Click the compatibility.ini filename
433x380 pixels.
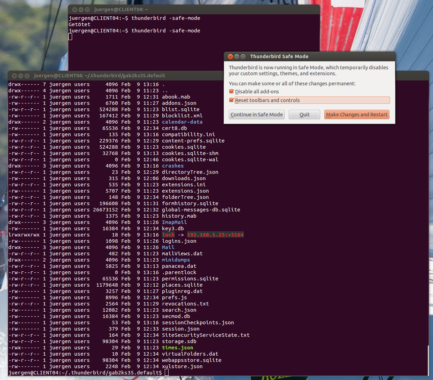188,134
